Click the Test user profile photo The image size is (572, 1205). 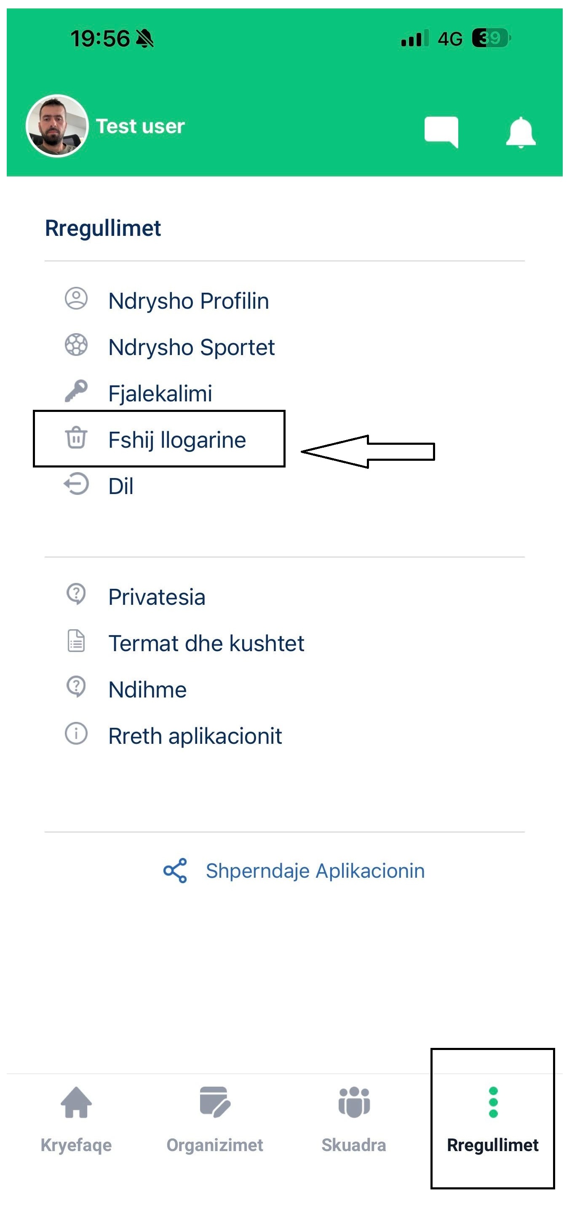click(x=57, y=126)
